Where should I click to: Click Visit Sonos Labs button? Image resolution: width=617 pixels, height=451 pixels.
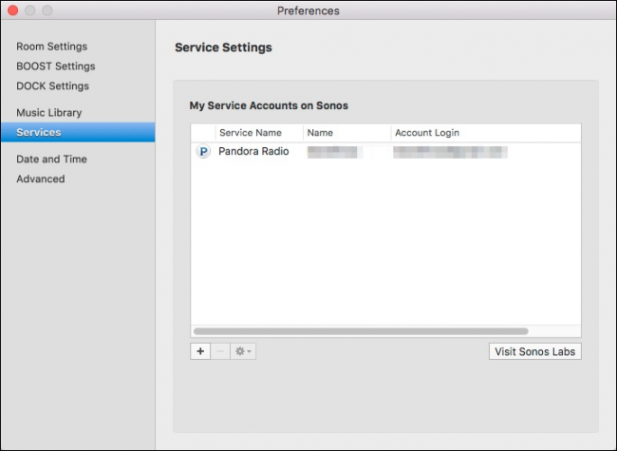pyautogui.click(x=534, y=351)
